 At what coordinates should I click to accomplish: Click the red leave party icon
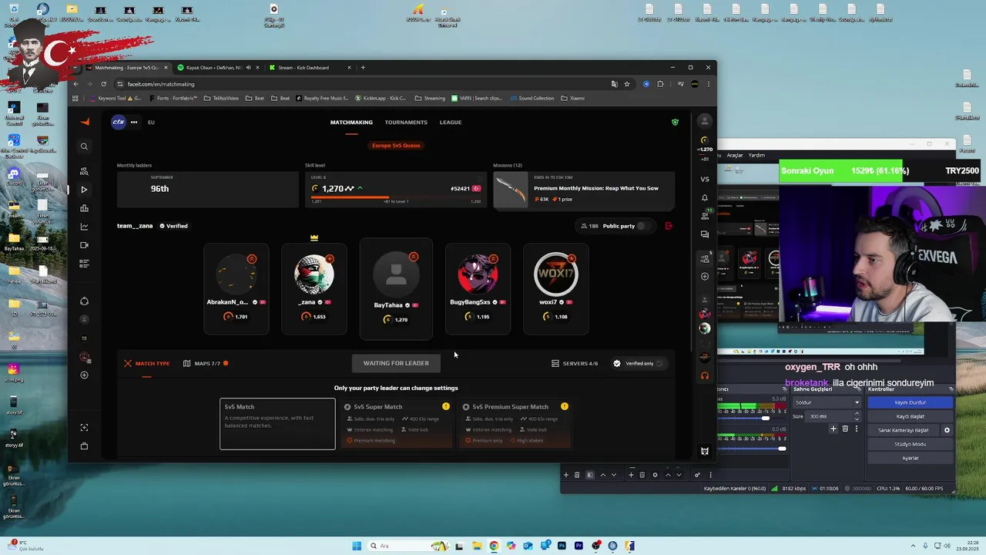(x=668, y=226)
